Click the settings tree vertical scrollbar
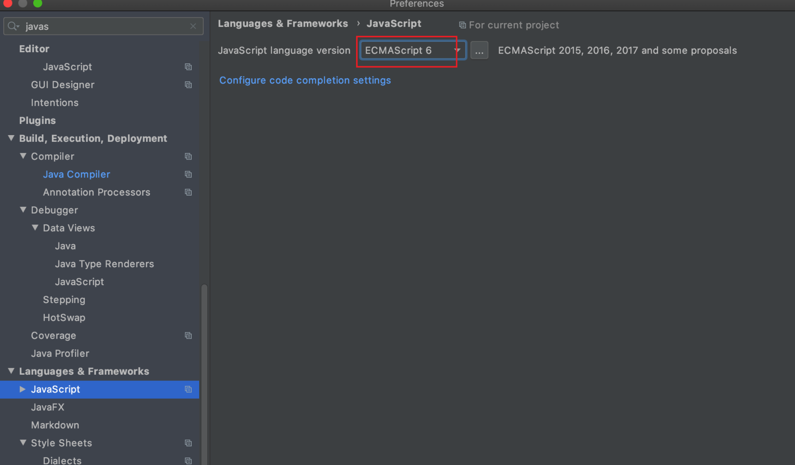The height and width of the screenshot is (465, 795). [204, 374]
